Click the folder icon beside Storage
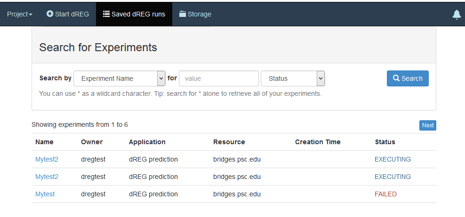465x217 pixels. pyautogui.click(x=183, y=14)
